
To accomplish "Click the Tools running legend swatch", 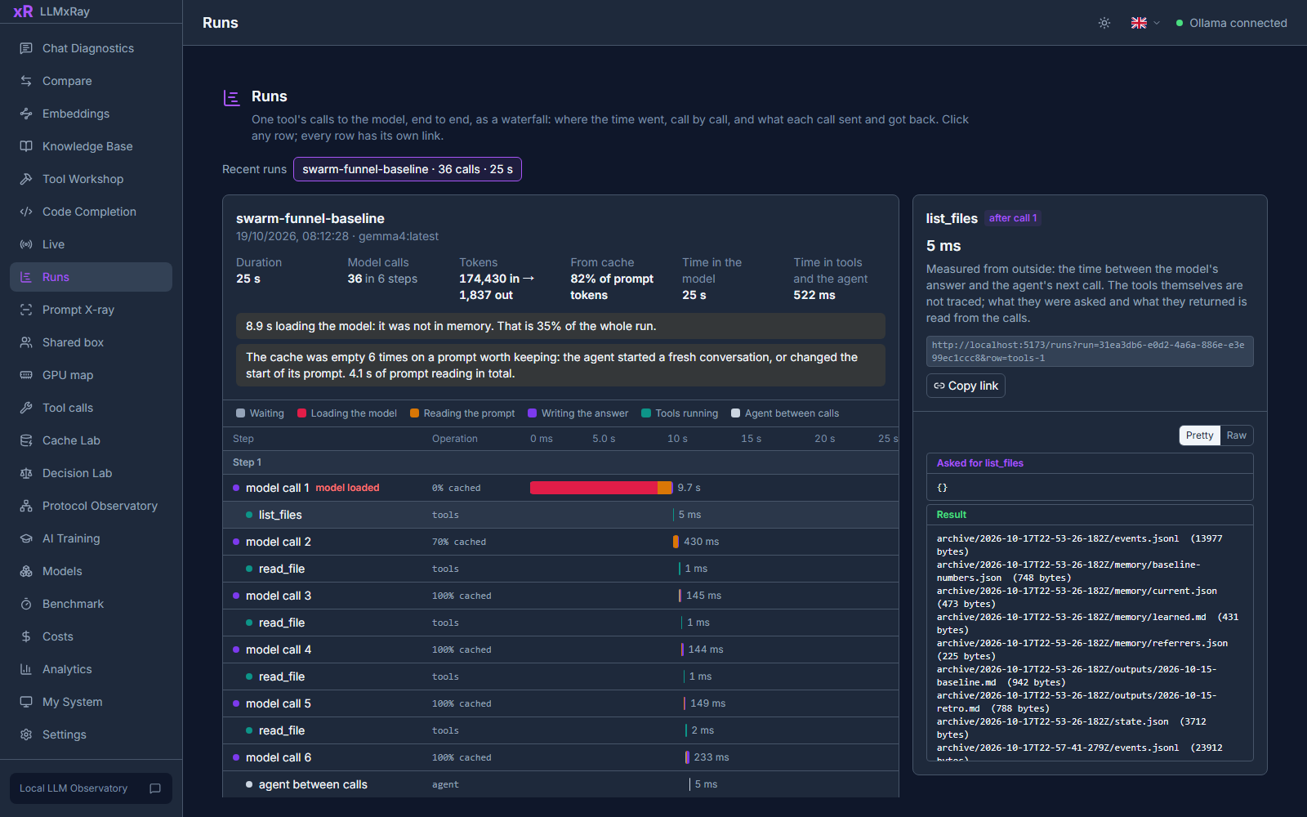I will coord(646,413).
